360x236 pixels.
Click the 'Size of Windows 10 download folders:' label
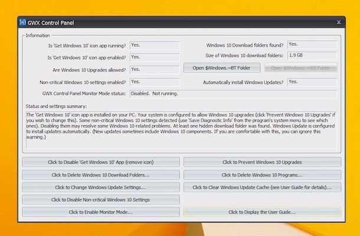244,55
